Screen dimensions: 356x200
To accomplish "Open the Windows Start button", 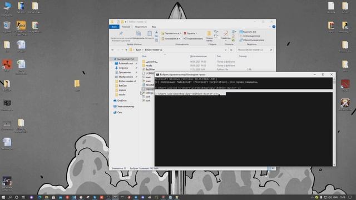I will coord(3,197).
